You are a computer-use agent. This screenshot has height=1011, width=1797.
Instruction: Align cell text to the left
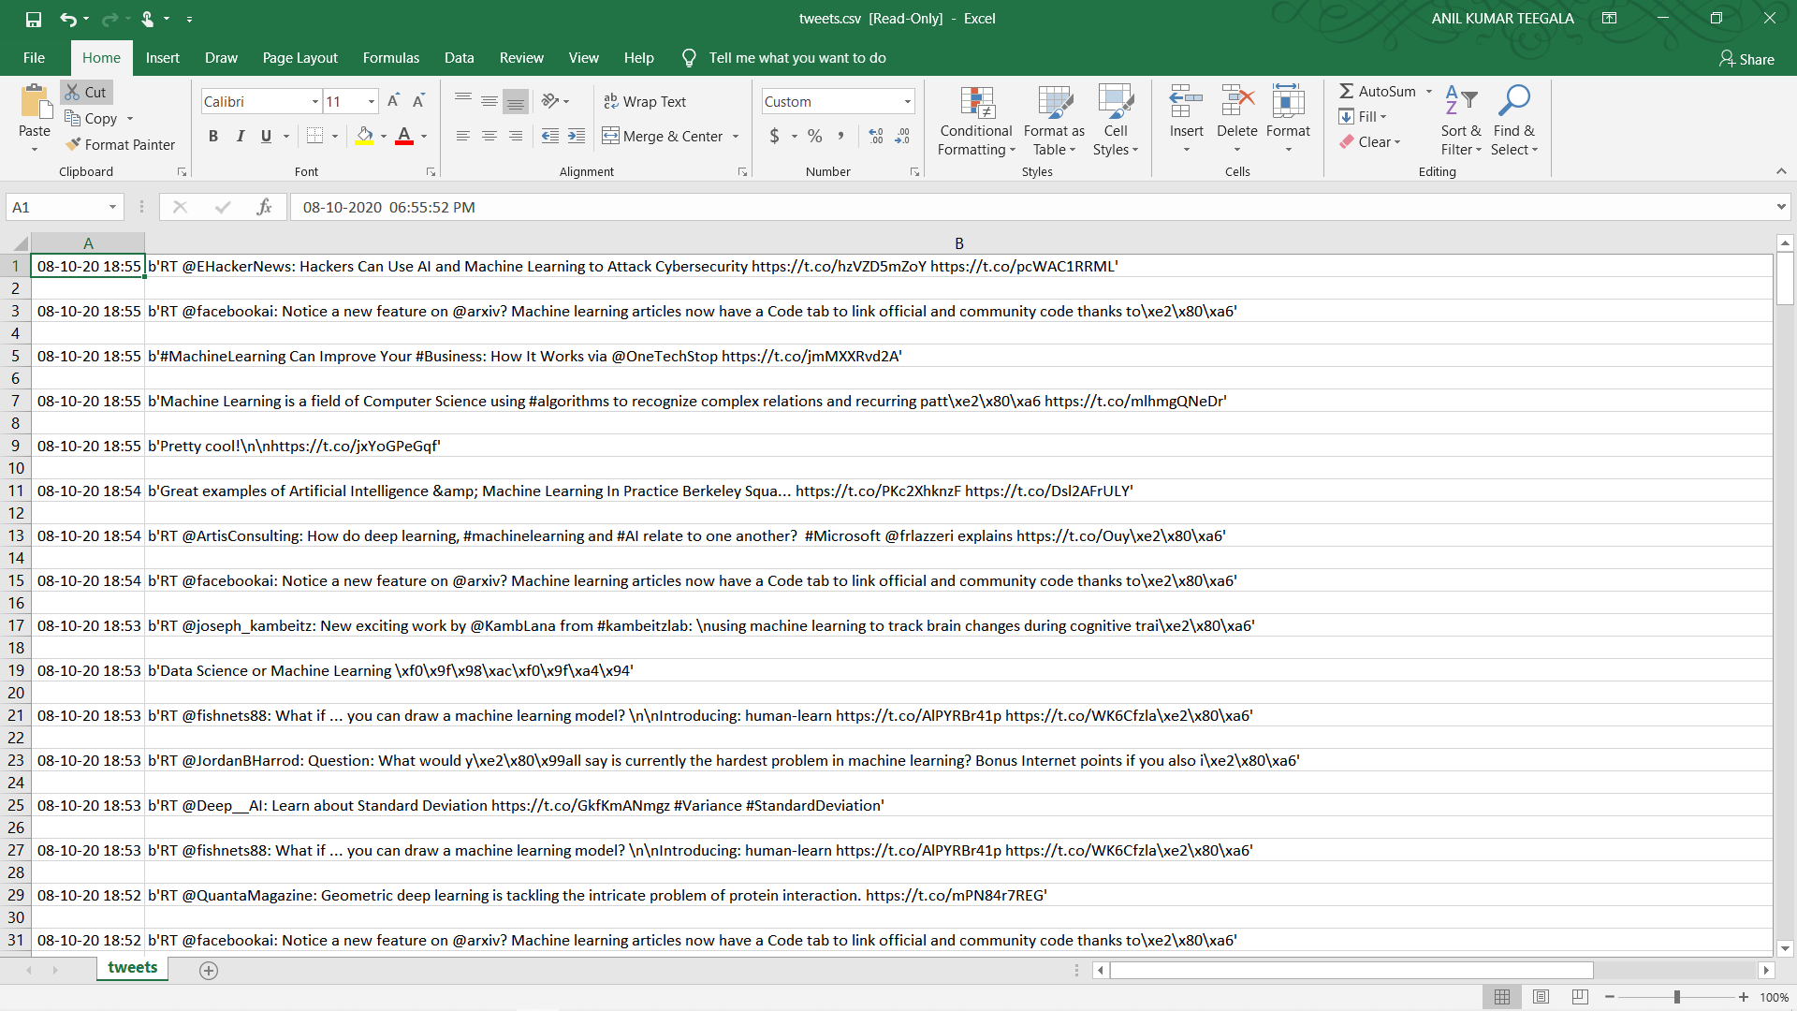click(462, 136)
